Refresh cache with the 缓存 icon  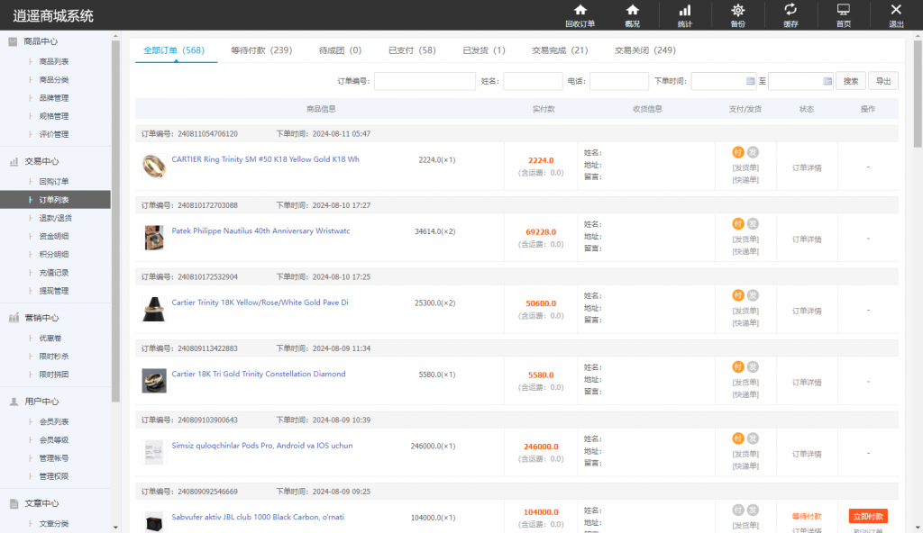click(x=790, y=16)
